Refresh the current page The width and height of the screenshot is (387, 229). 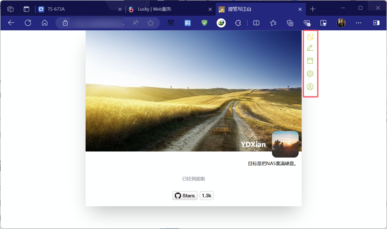[28, 23]
